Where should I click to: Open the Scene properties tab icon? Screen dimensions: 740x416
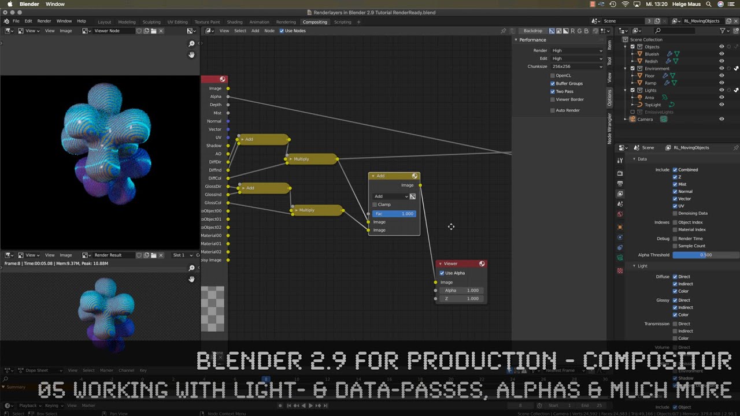[x=620, y=204]
